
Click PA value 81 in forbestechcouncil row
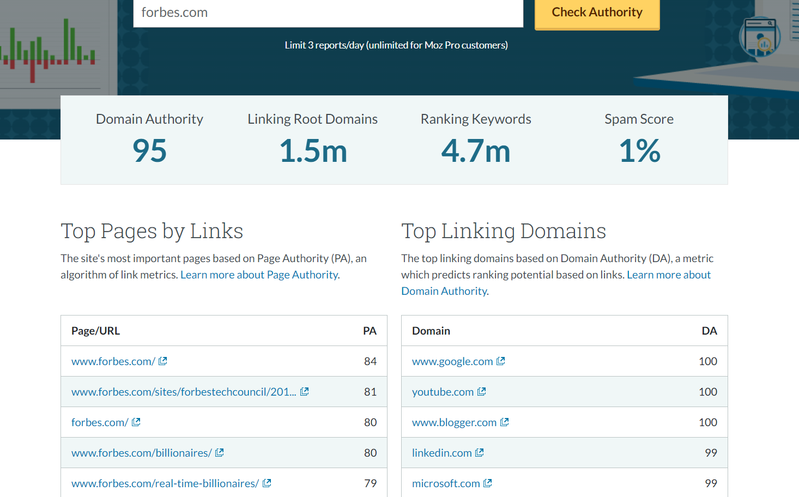pos(370,392)
